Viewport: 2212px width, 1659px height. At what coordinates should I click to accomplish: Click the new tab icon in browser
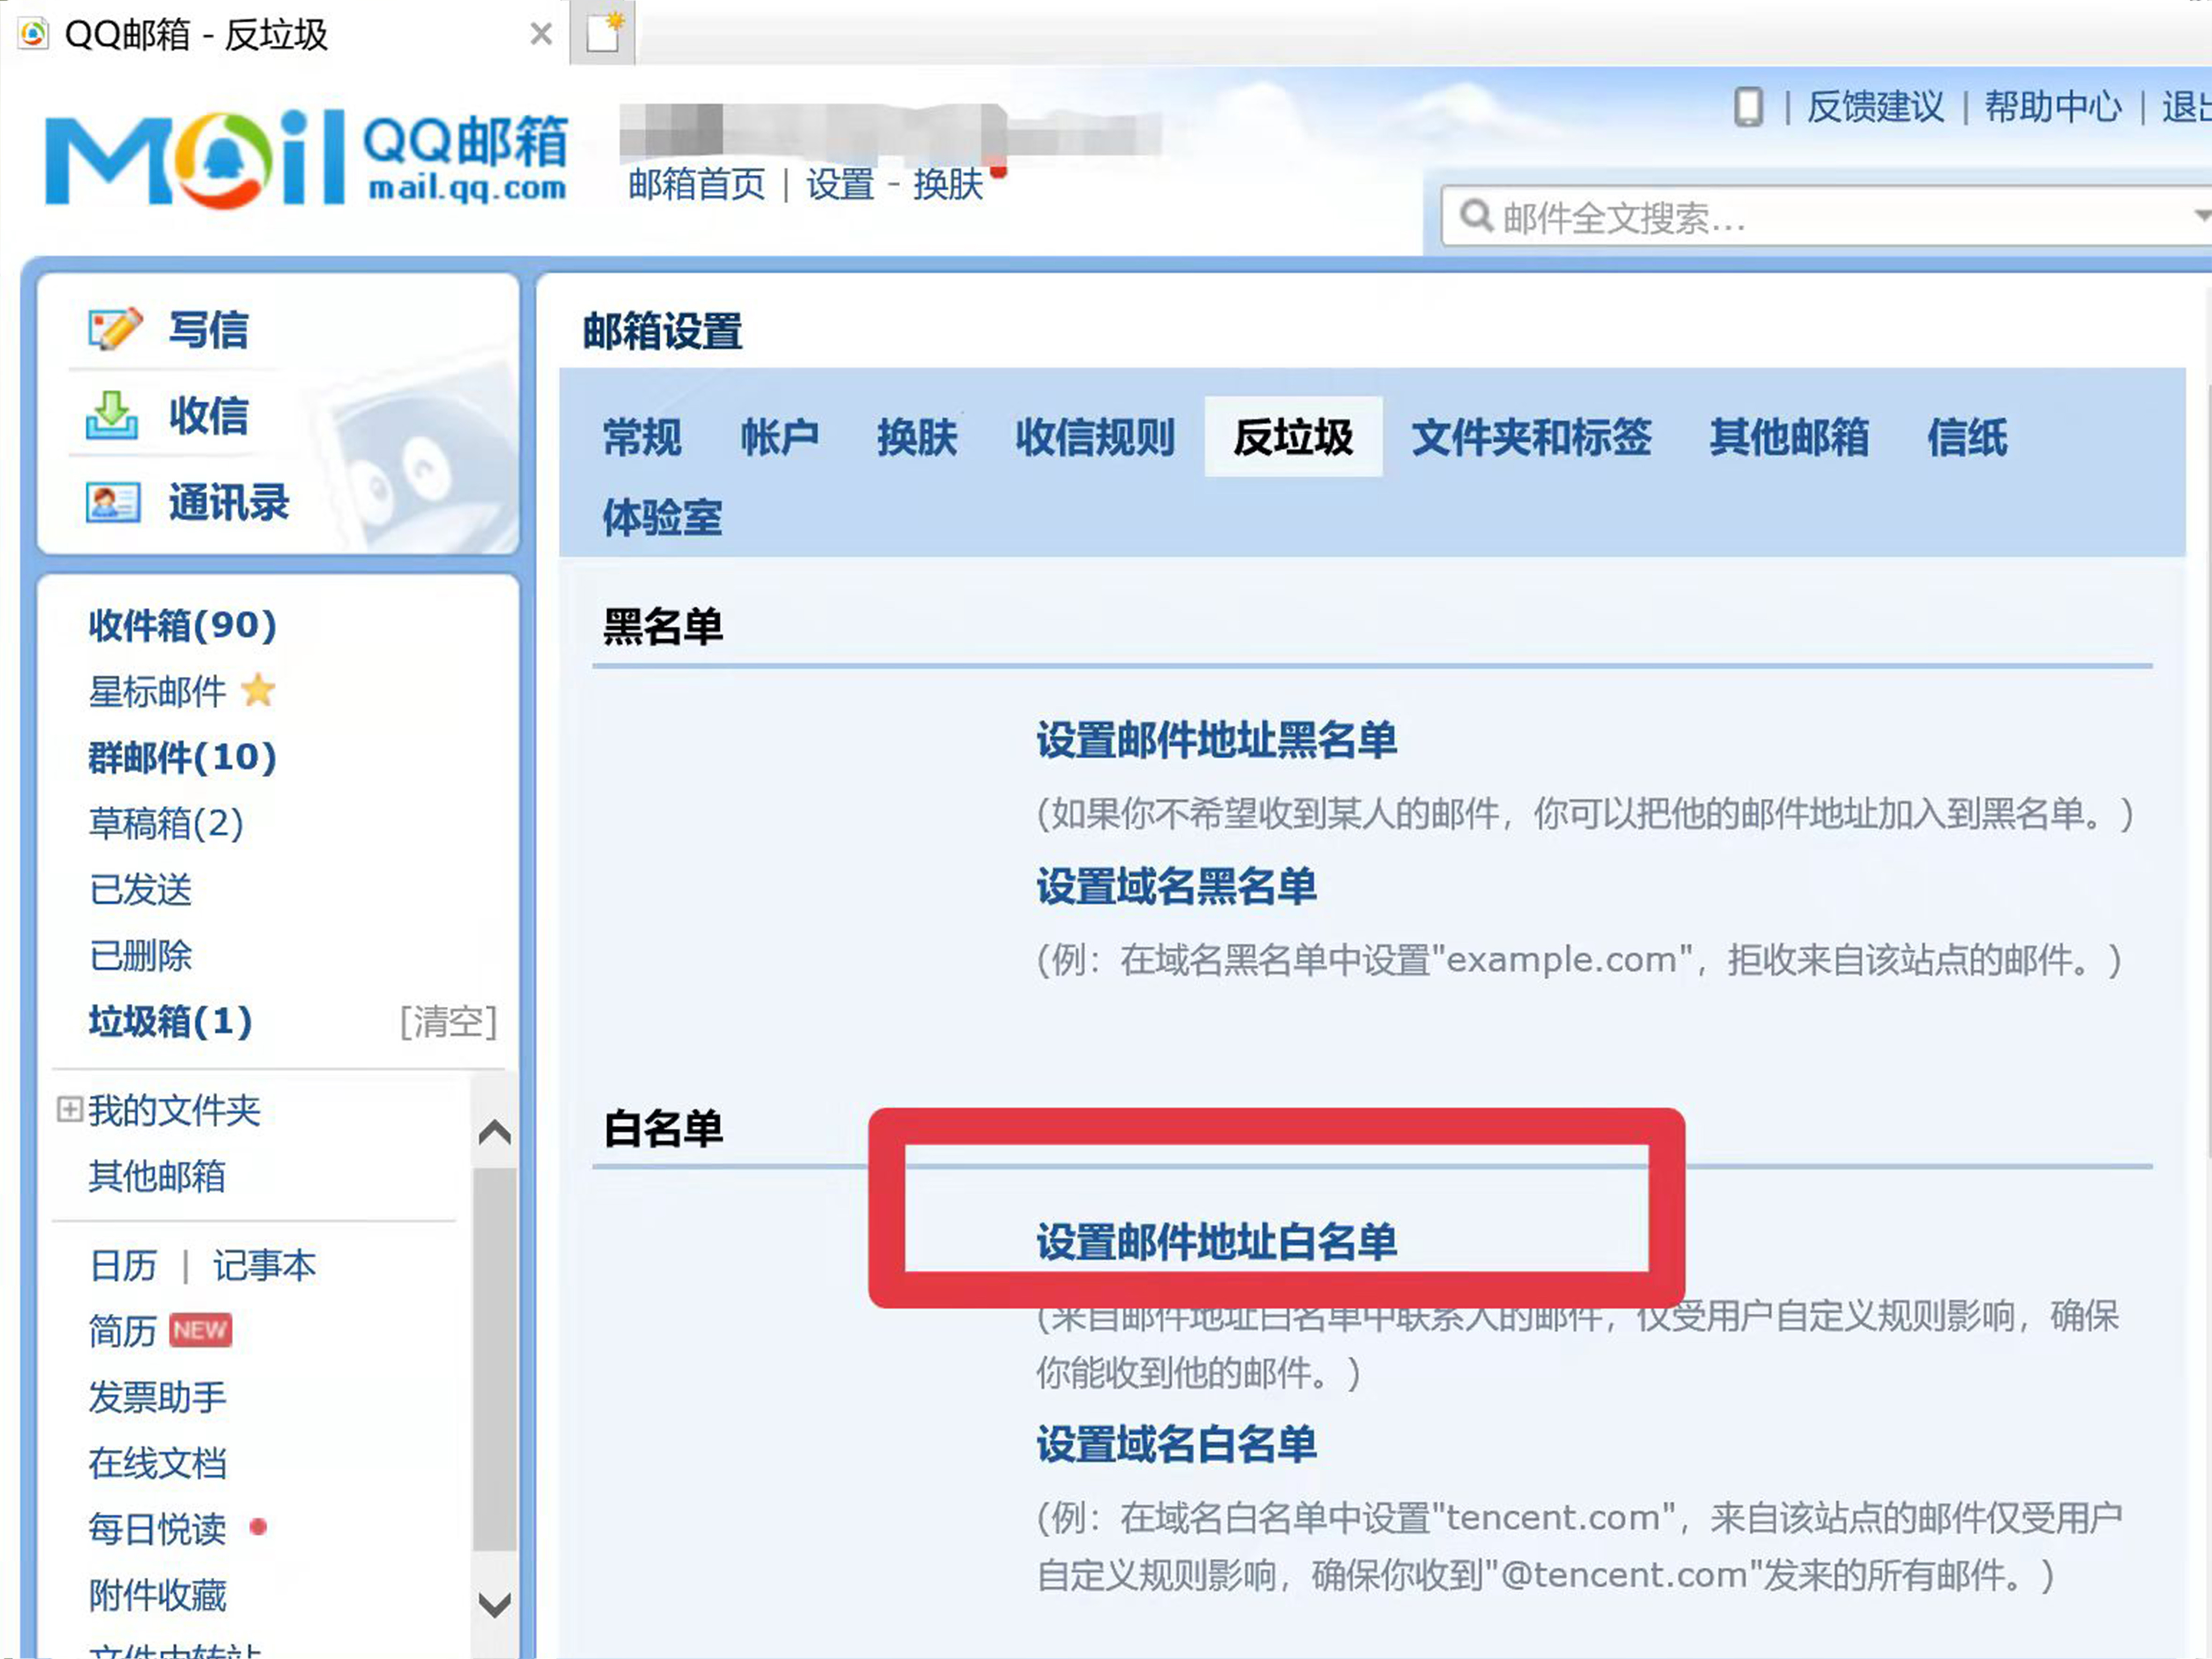pos(604,33)
